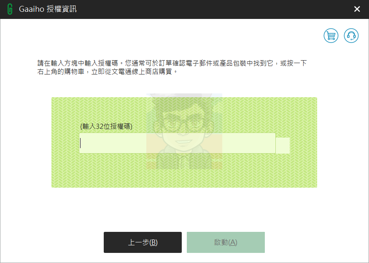
Task: Click the green Gaaiho paperclip logo
Action: click(x=10, y=9)
